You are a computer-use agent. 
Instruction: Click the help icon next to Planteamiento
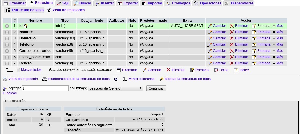point(116,79)
